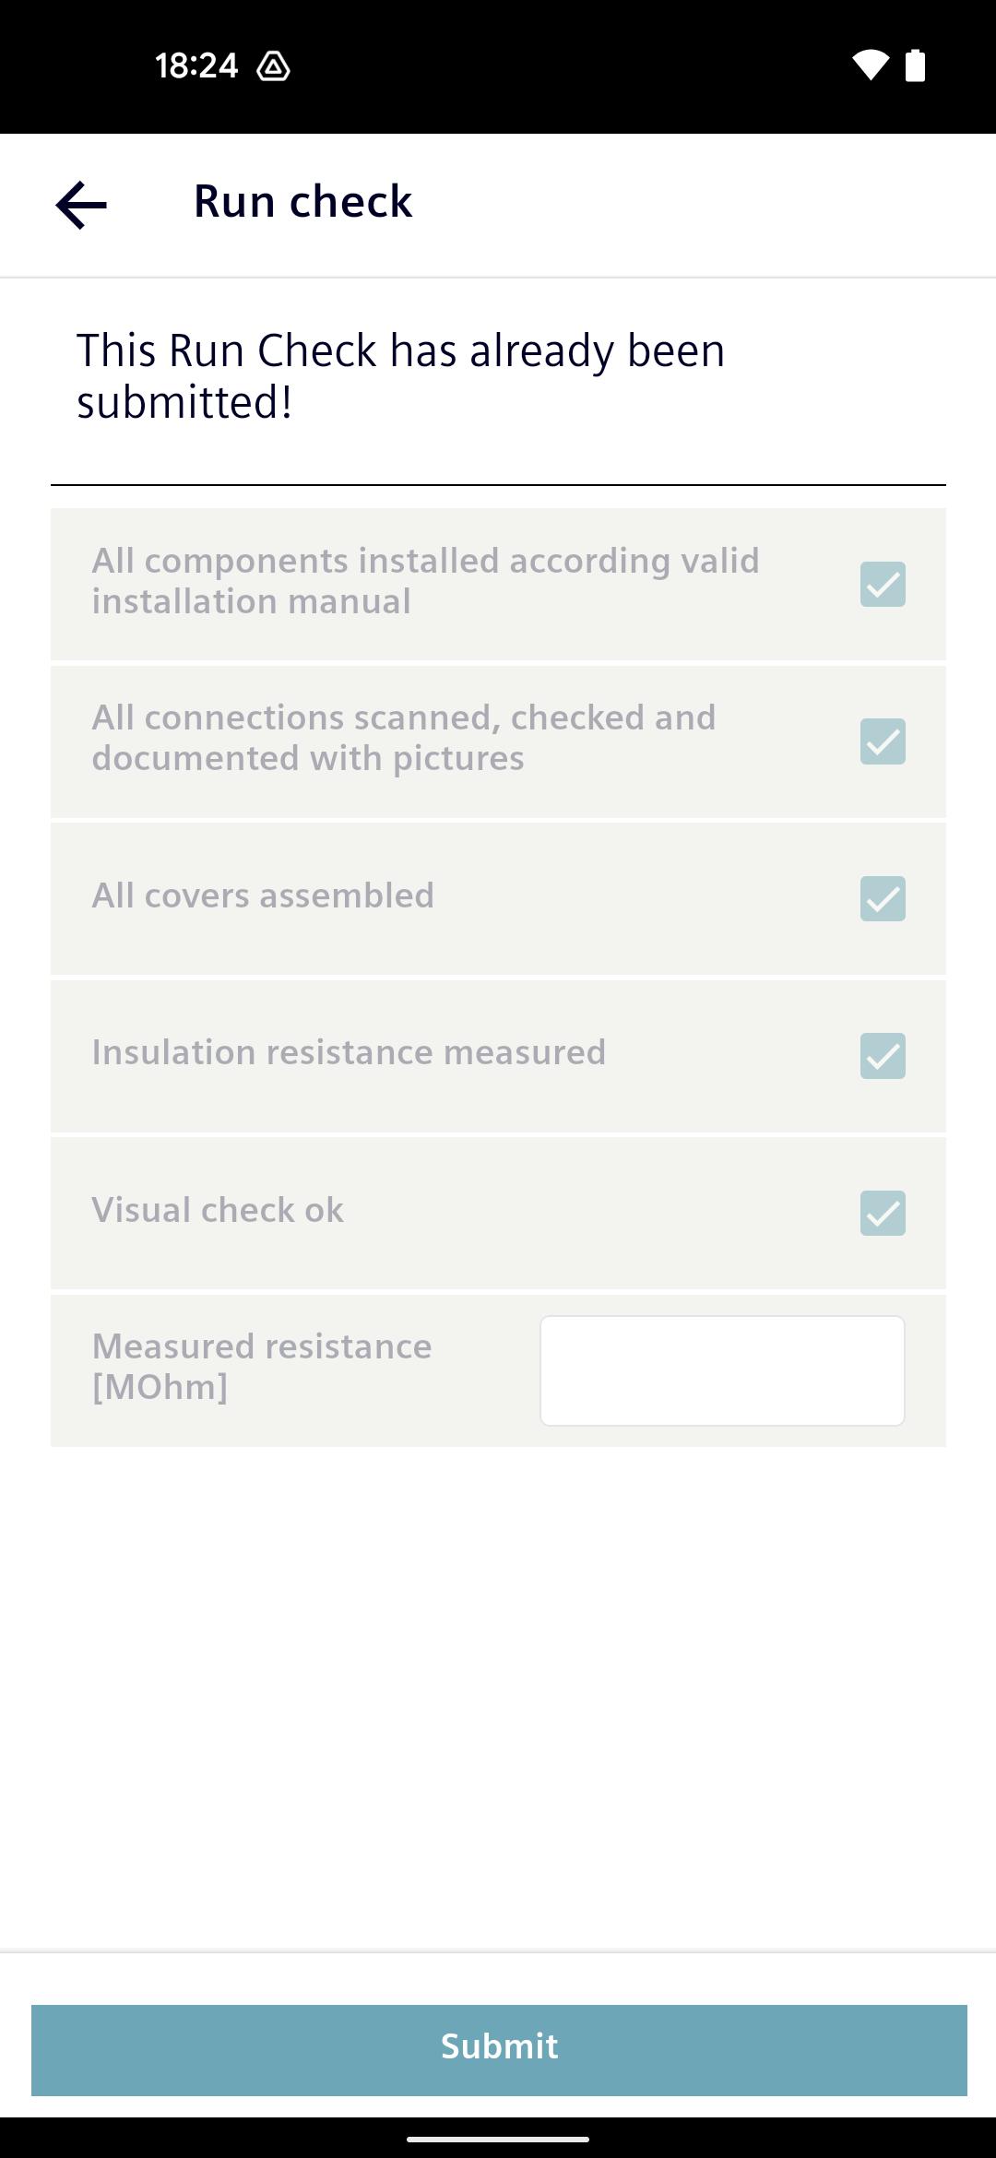996x2158 pixels.
Task: Tap the Submit button
Action: pyautogui.click(x=499, y=2050)
